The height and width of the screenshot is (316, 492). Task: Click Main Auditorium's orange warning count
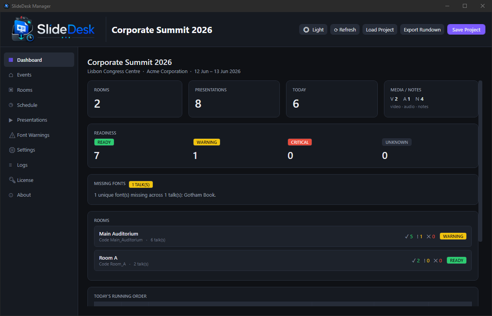point(419,236)
